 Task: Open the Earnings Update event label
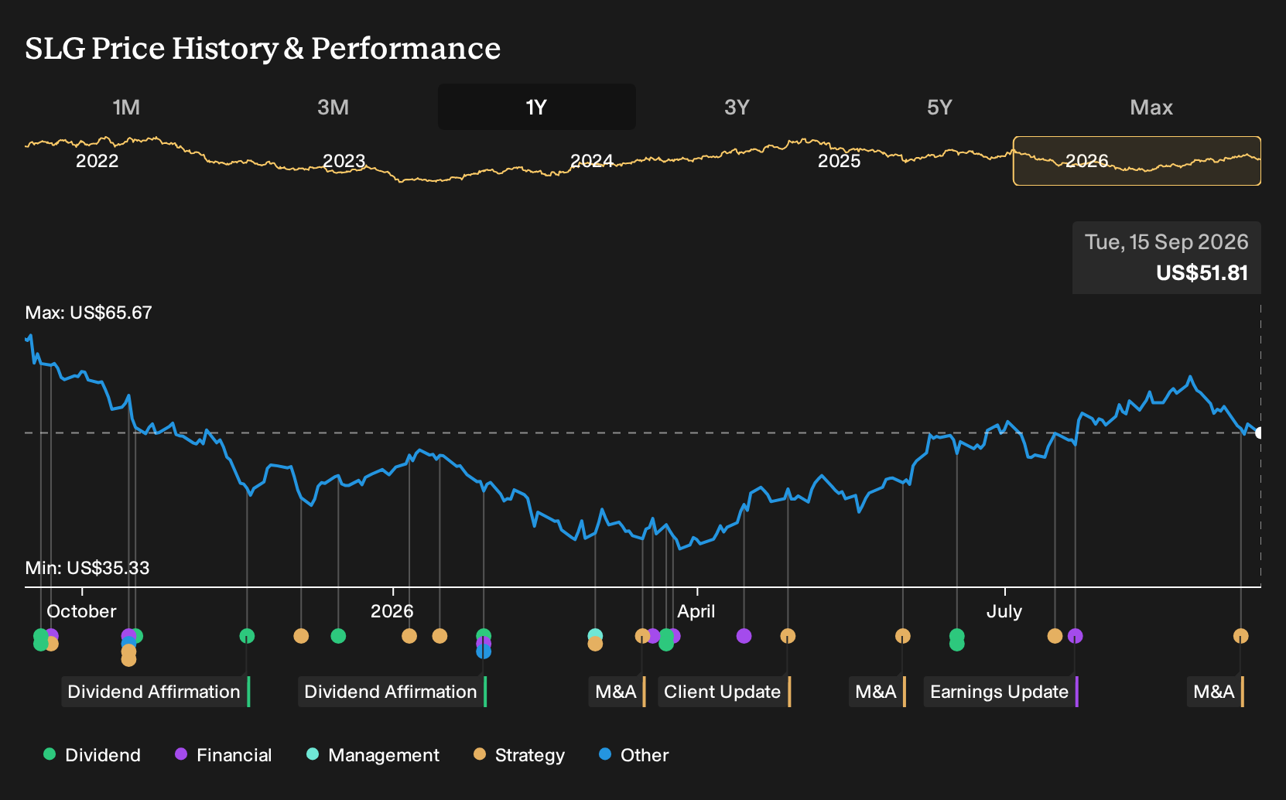click(1001, 692)
